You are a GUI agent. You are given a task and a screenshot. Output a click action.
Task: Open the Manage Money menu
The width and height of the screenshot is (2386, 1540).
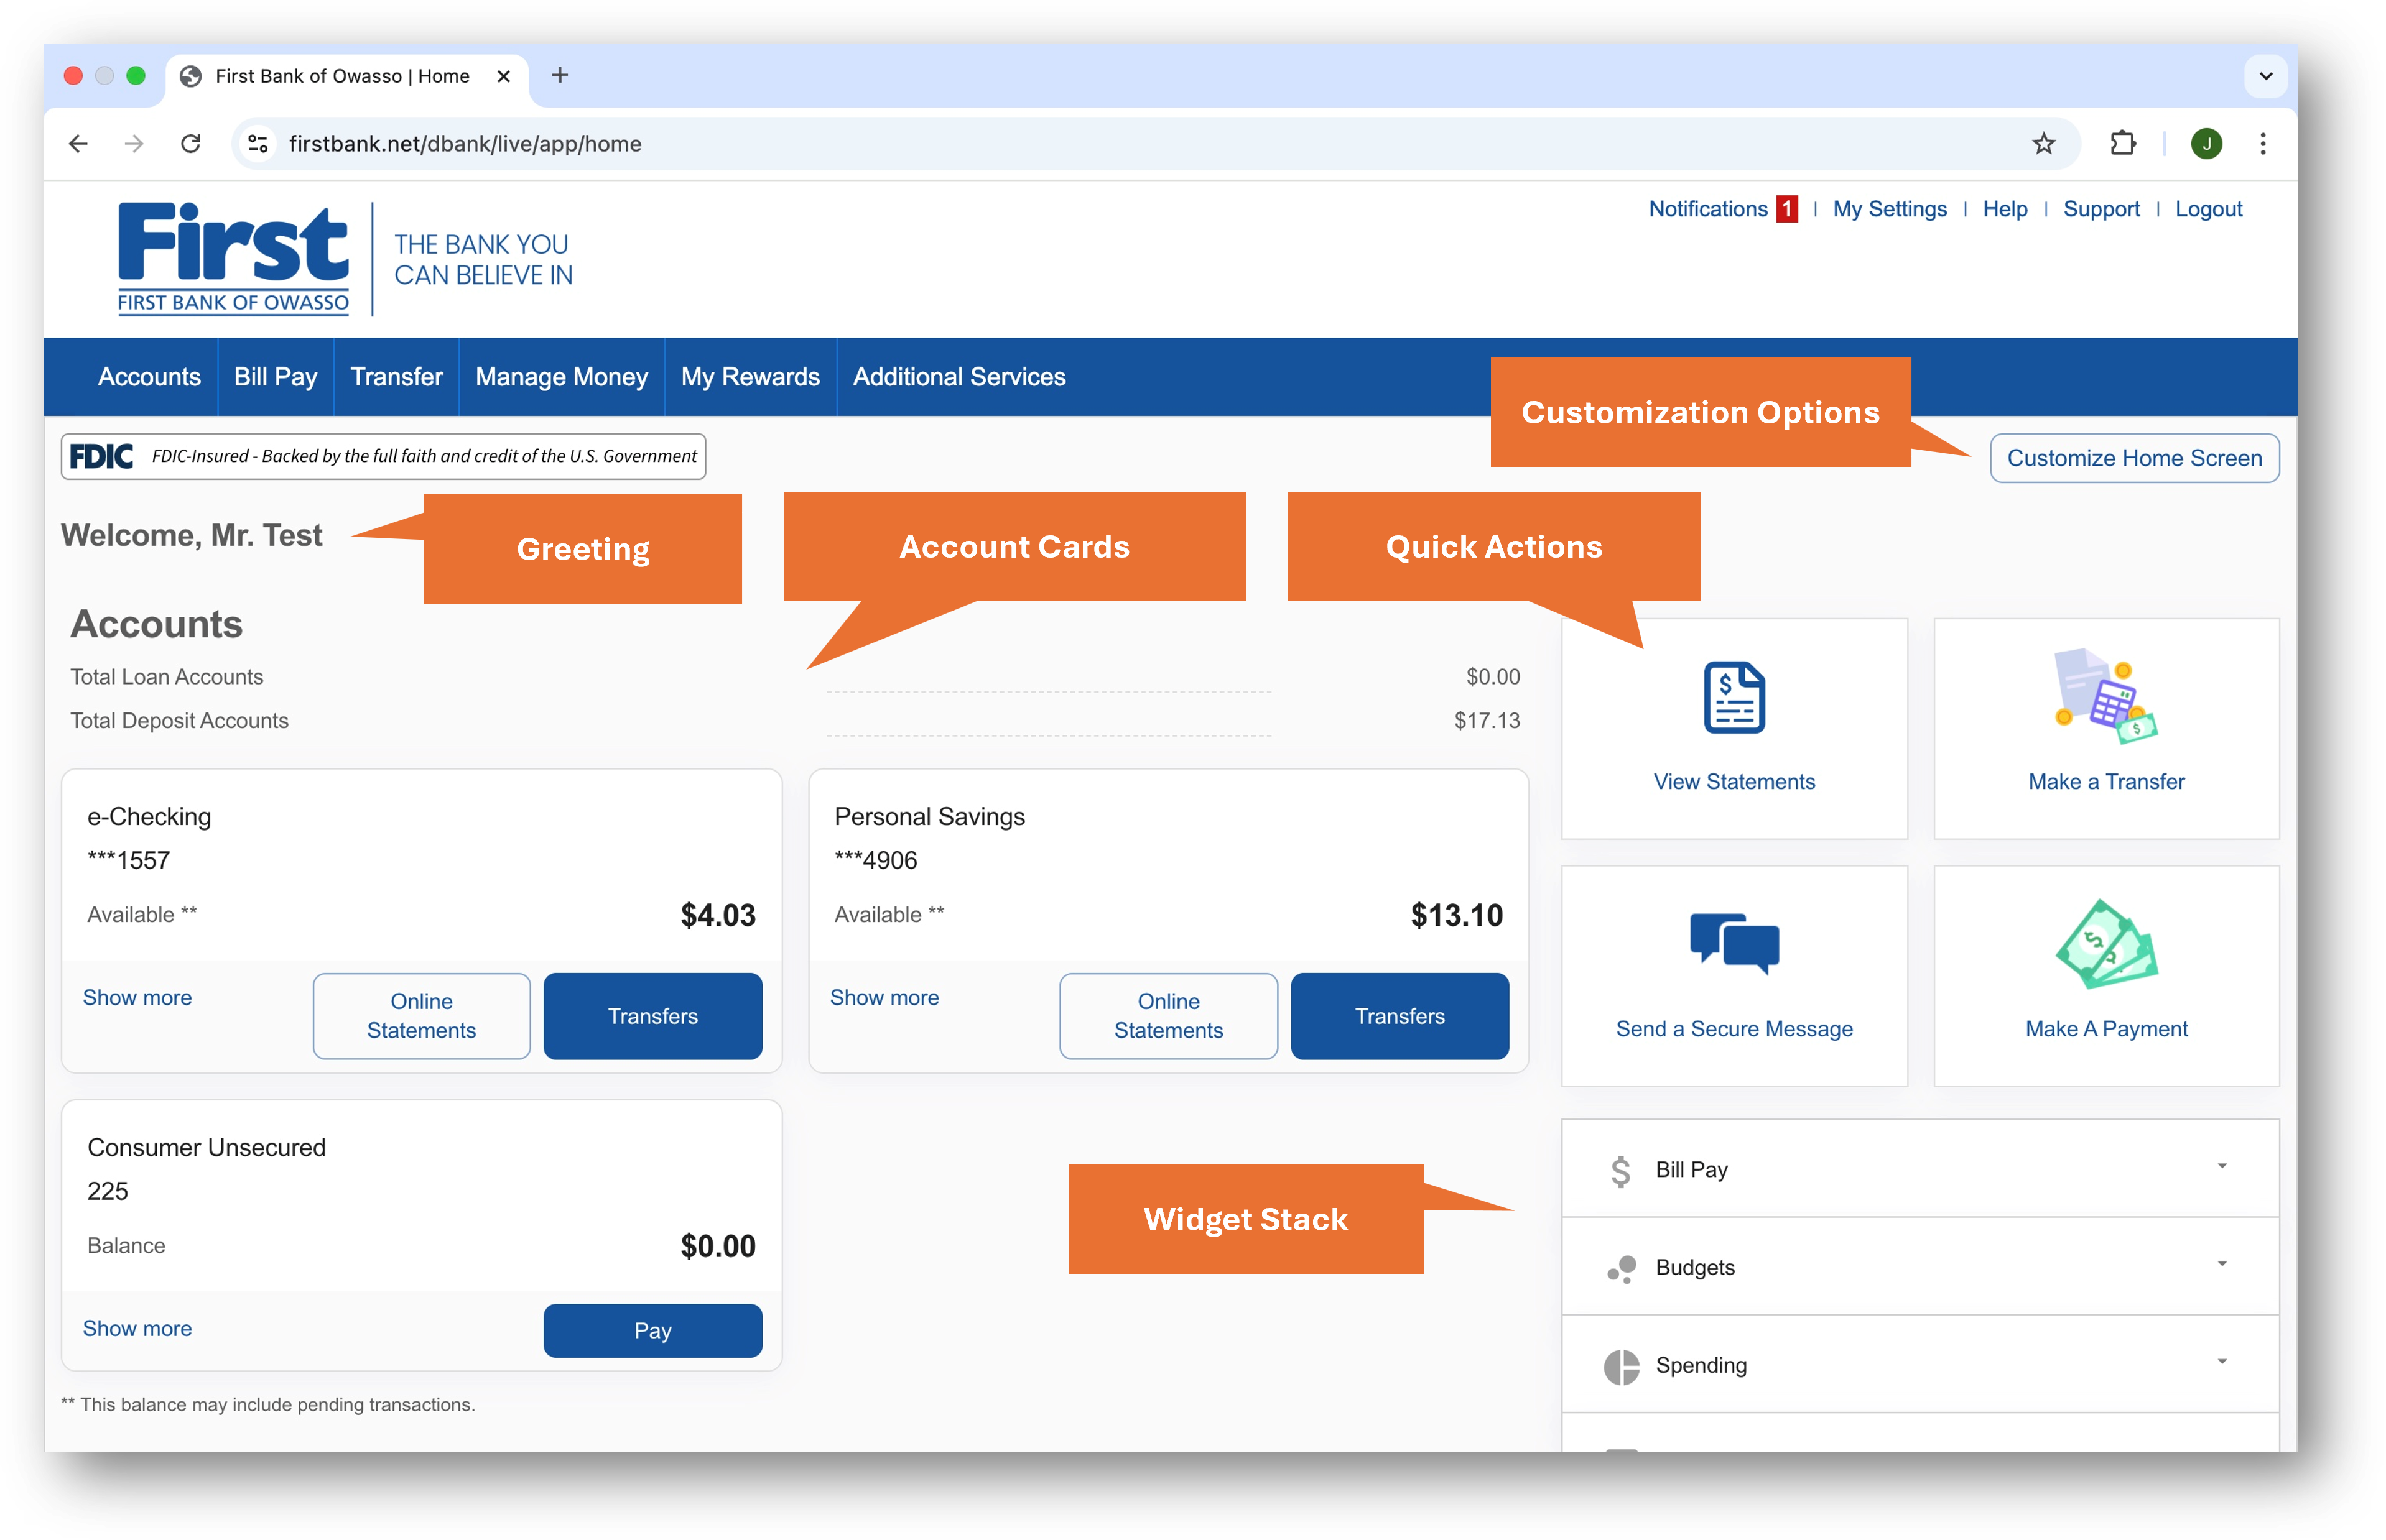coord(561,377)
